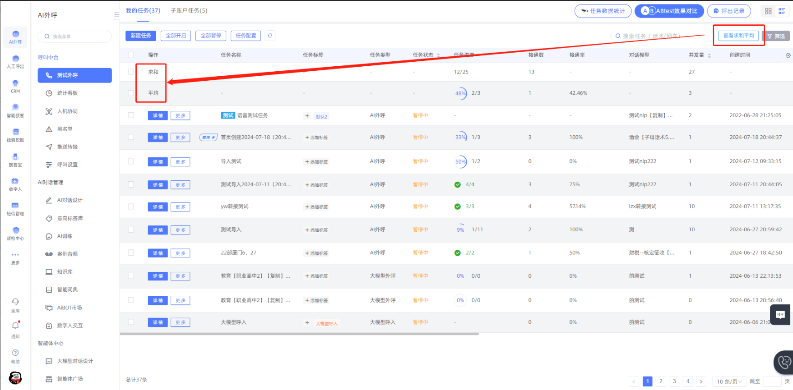Open 搜客宝 in the left rail

[x=15, y=160]
